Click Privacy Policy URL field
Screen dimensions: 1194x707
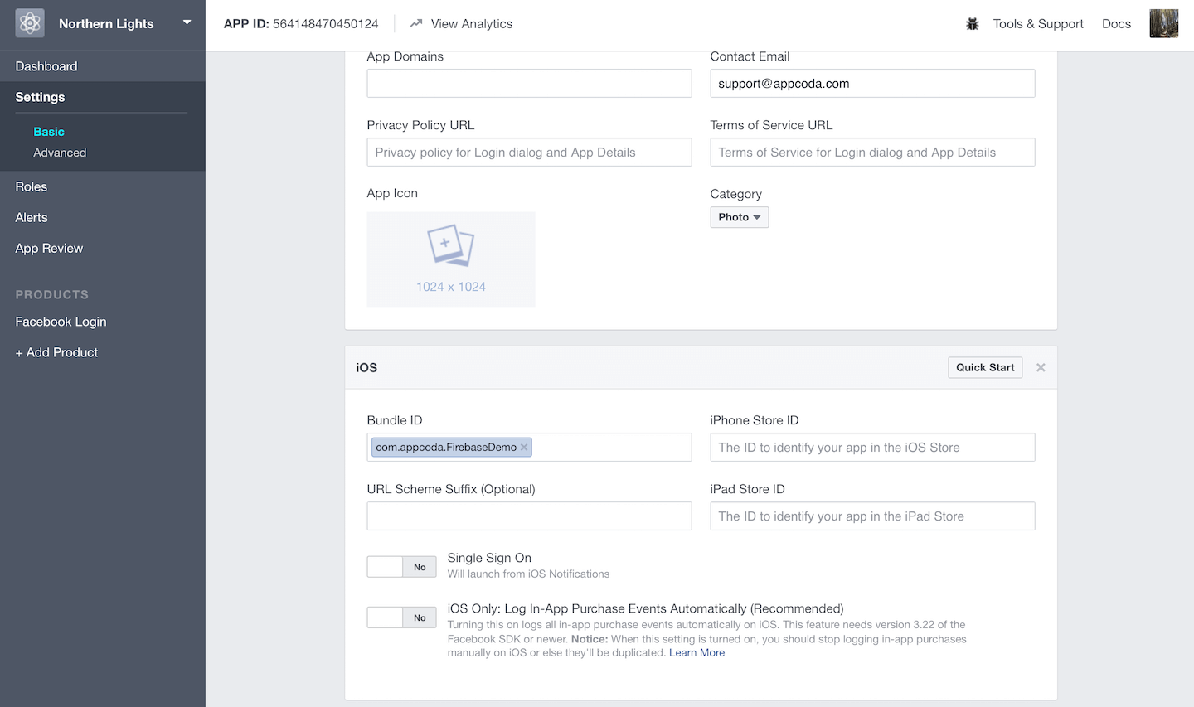point(529,152)
